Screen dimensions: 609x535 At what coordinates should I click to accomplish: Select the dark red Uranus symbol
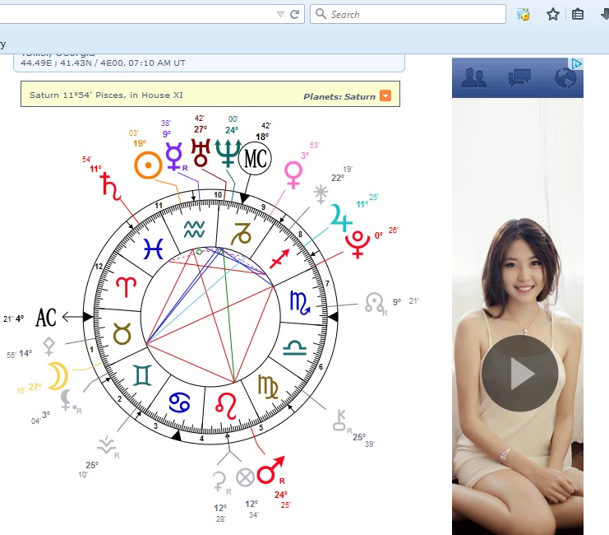point(201,152)
